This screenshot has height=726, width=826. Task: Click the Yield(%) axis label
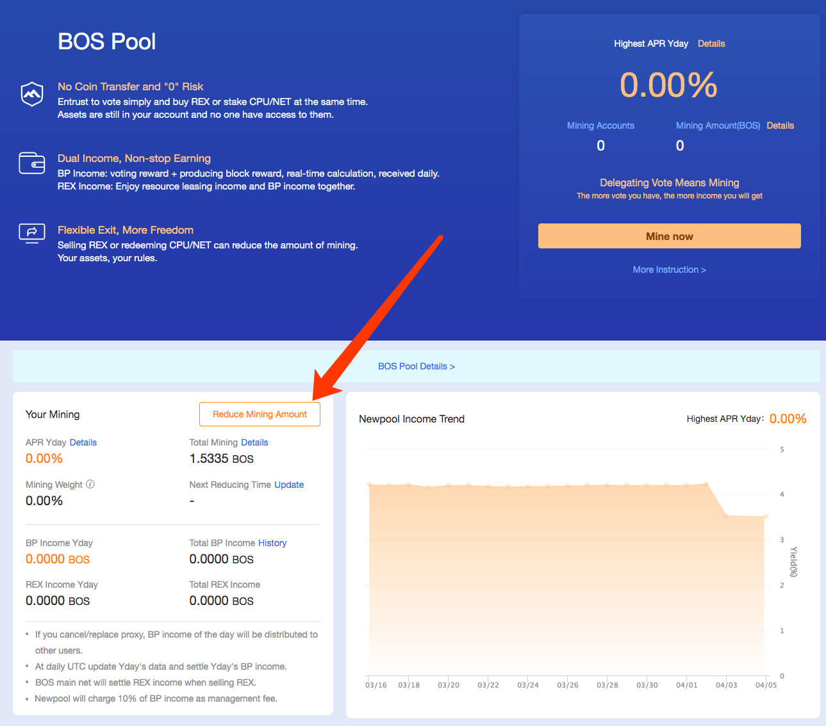click(x=793, y=561)
